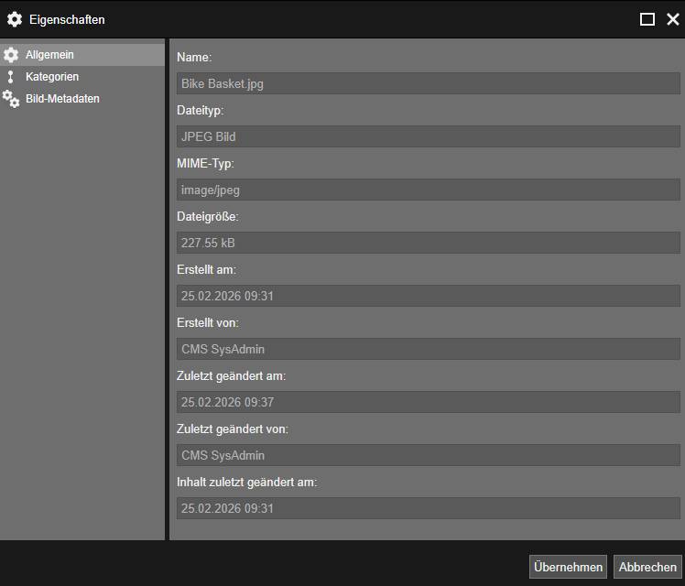Image resolution: width=685 pixels, height=586 pixels.
Task: Click the double-gear icon for Bild-Metadaten
Action: point(11,99)
